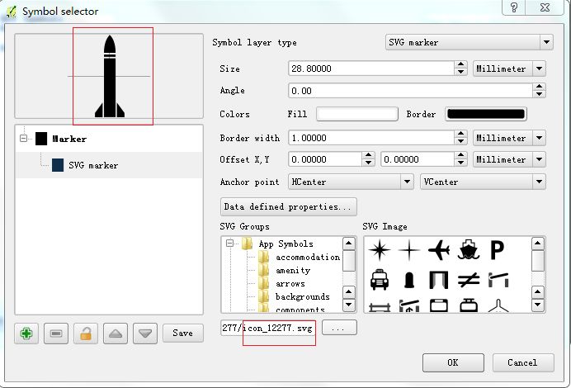Pick the parking P SVG image
The image size is (571, 388).
tap(497, 250)
